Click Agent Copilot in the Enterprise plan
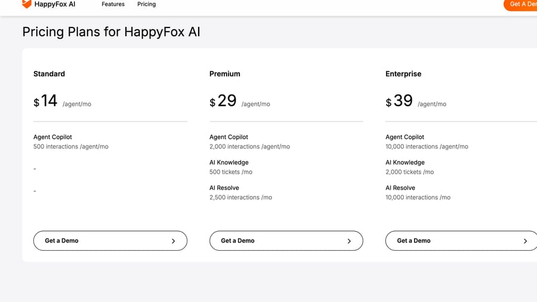 click(405, 137)
